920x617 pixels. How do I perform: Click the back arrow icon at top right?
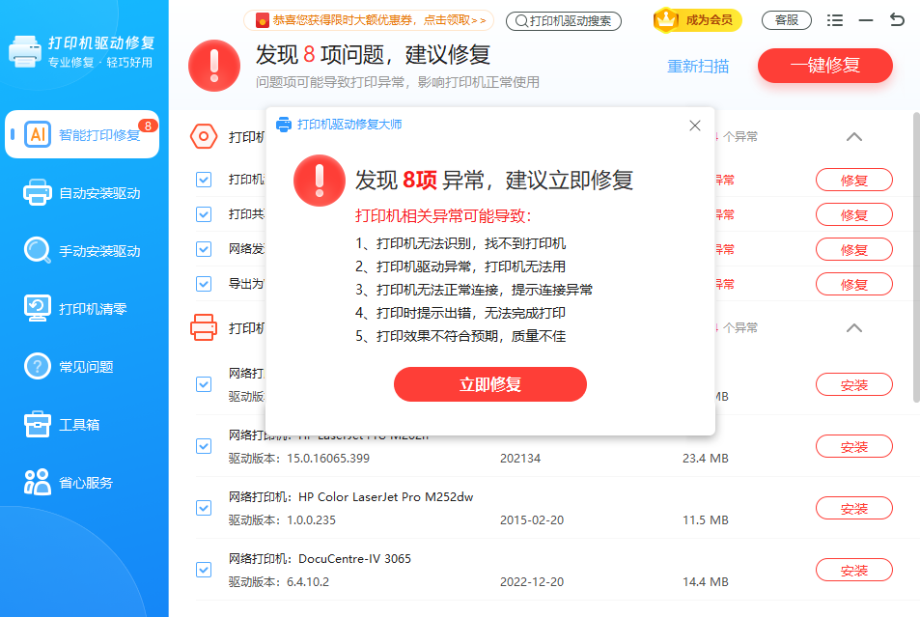point(897,19)
